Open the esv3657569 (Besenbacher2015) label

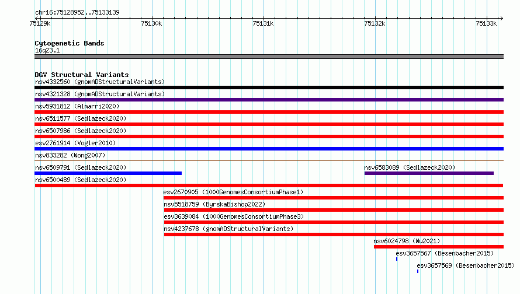[466, 265]
